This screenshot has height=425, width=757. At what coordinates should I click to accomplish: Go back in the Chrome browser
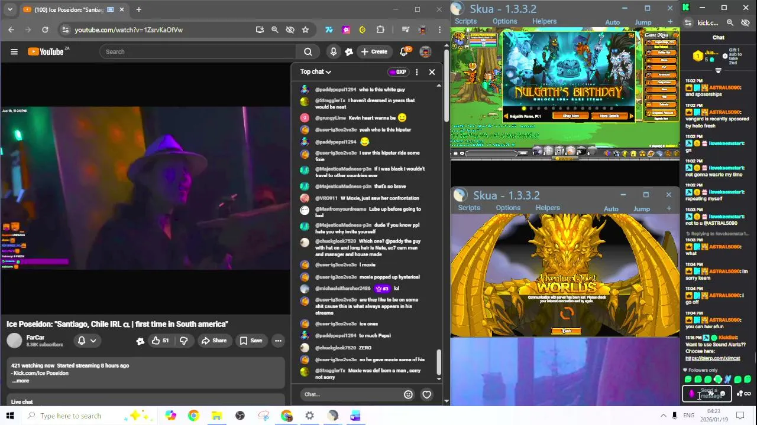click(x=11, y=30)
